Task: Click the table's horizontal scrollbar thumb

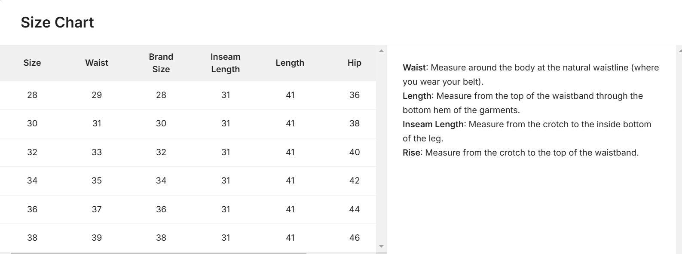Action: tap(158, 253)
